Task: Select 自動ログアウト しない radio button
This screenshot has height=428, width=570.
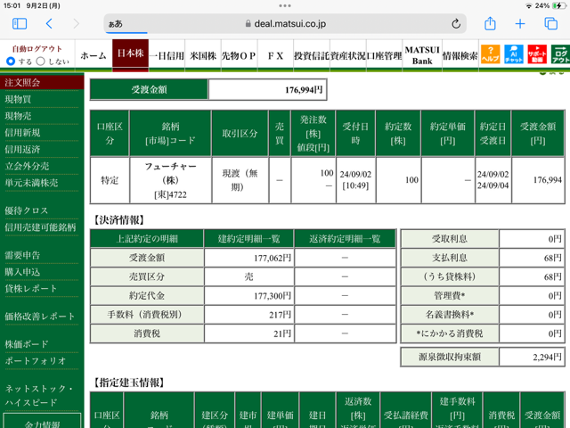Action: click(x=41, y=62)
